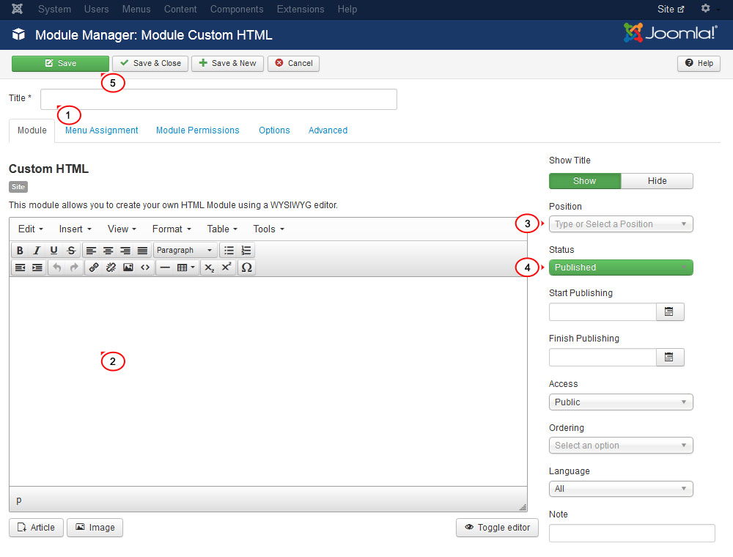Click the Italic formatting icon
The height and width of the screenshot is (557, 733).
point(37,251)
